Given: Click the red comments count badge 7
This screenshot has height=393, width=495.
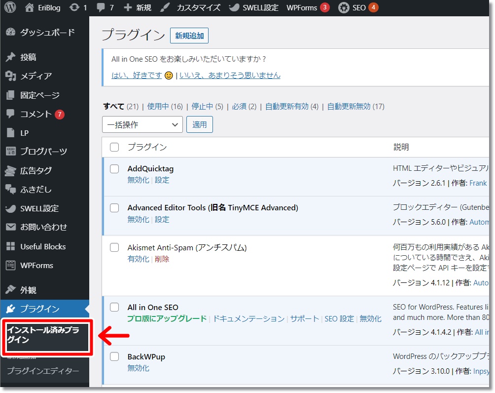Looking at the screenshot, I should coord(60,114).
